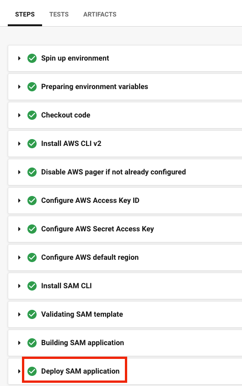
Task: Select the STEPS tab
Action: pos(25,14)
